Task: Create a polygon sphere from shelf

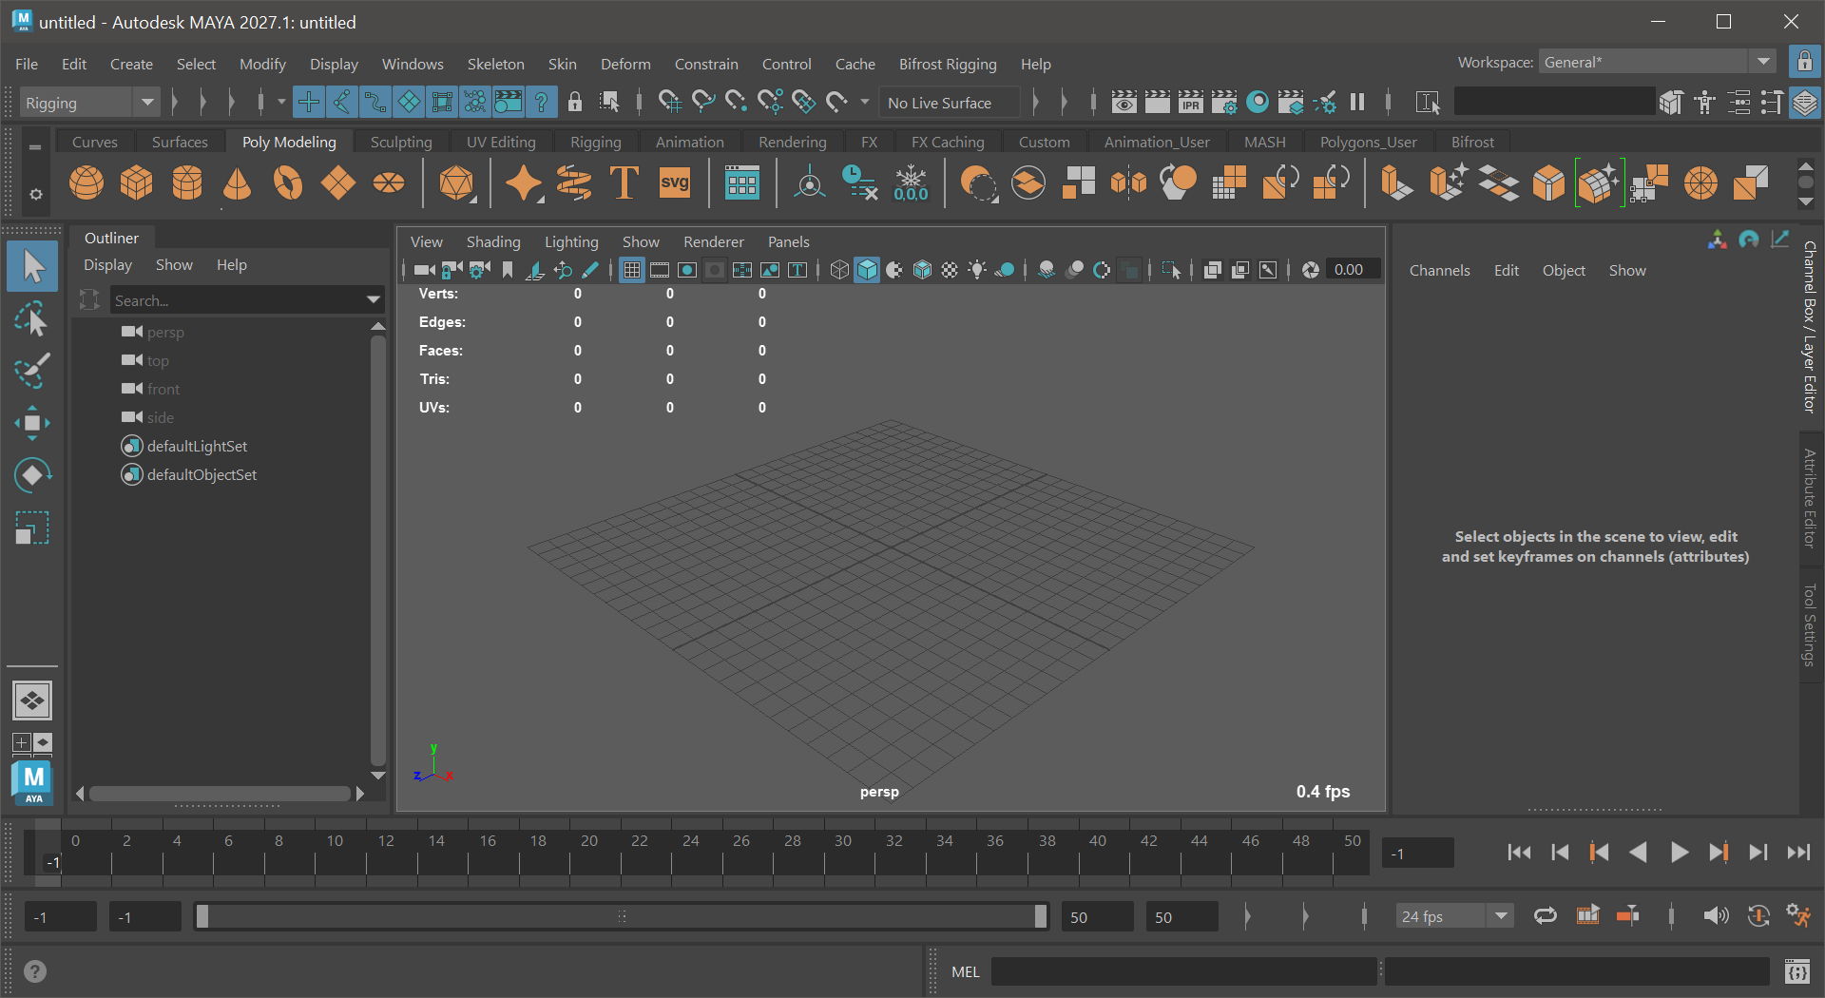Action: pyautogui.click(x=86, y=182)
